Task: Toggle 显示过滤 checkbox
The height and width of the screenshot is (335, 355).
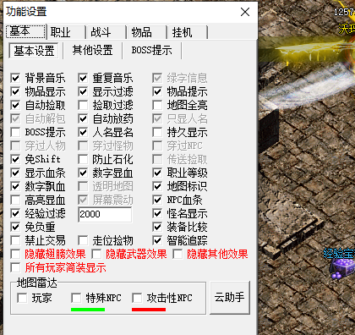Action: pyautogui.click(x=83, y=91)
